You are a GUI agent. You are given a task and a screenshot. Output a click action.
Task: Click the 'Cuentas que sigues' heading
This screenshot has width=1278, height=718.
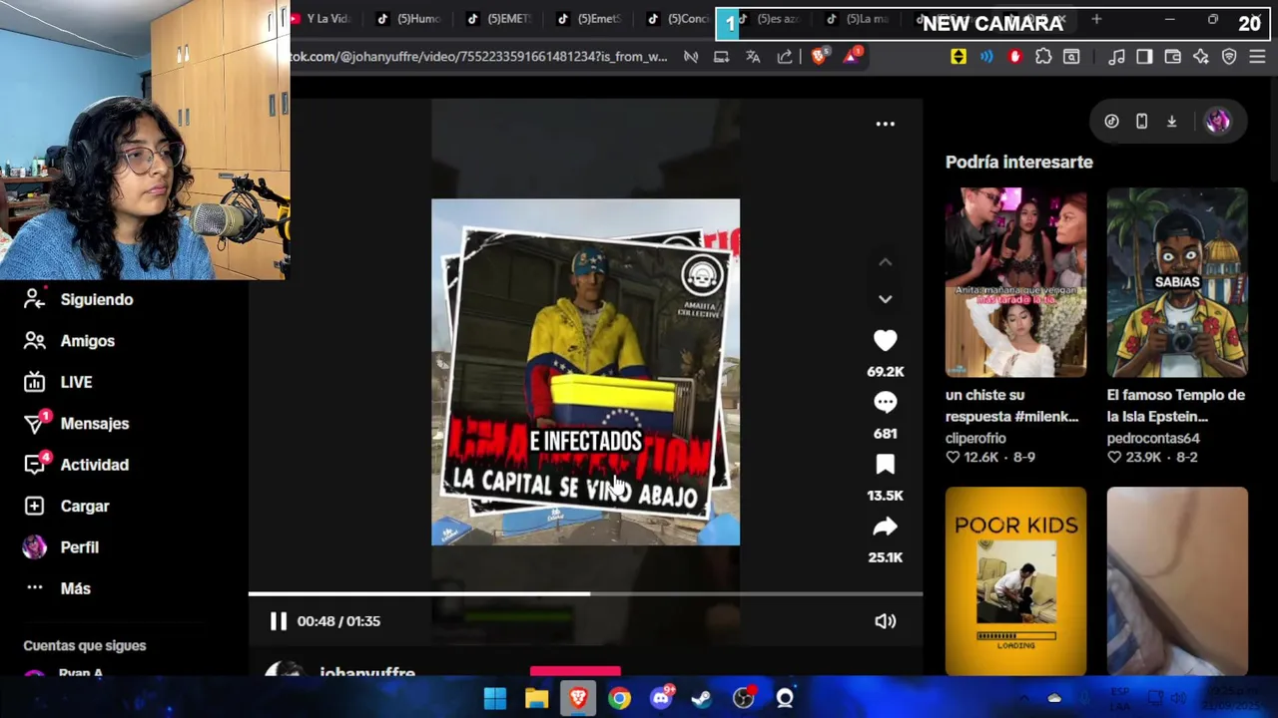(85, 646)
